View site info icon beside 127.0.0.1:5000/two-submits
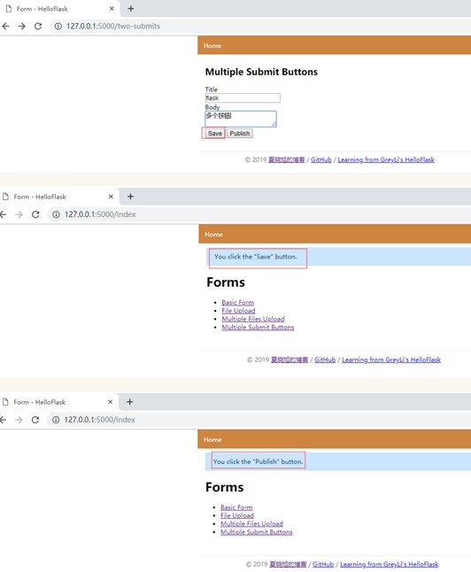Image resolution: width=471 pixels, height=572 pixels. point(58,27)
